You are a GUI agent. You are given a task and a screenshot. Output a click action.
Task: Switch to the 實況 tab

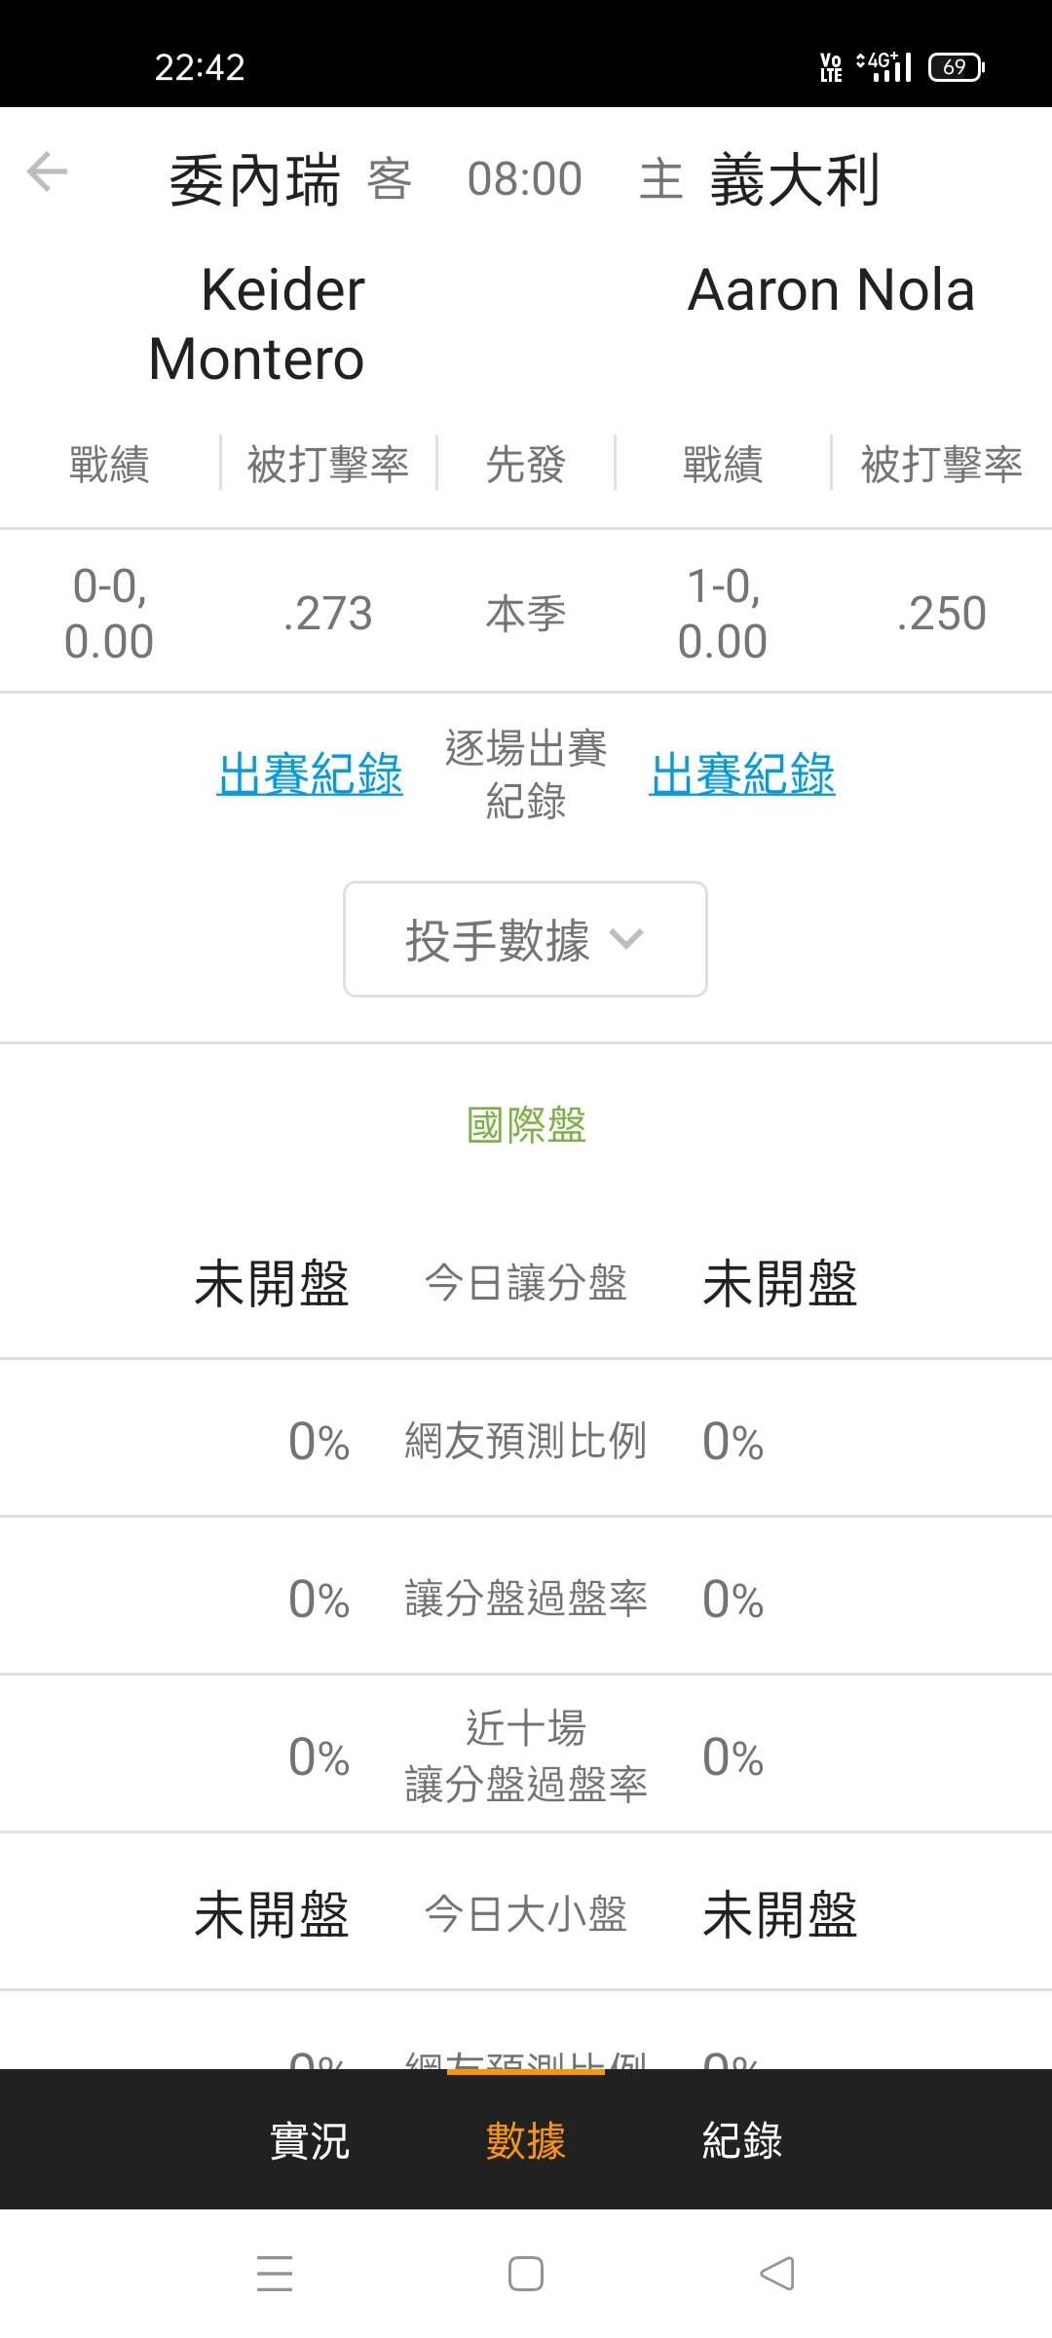[x=310, y=2140]
